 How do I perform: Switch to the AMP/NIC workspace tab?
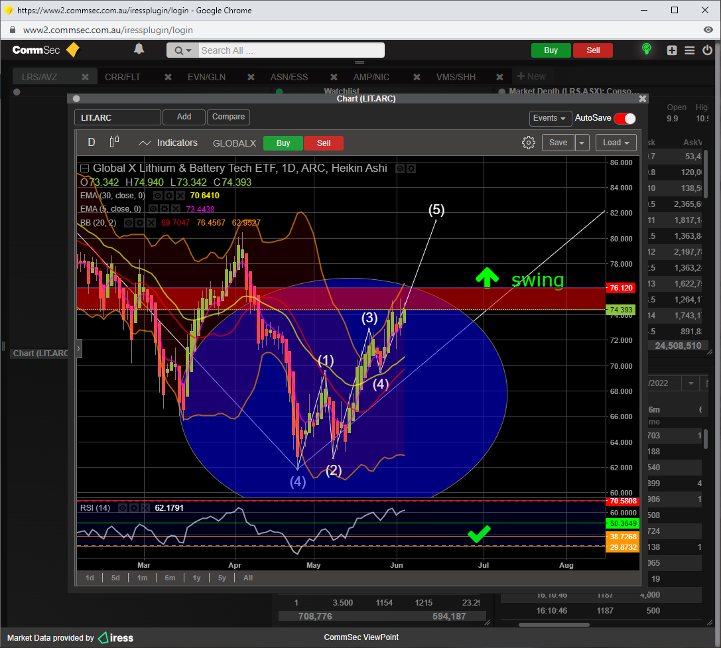(371, 77)
